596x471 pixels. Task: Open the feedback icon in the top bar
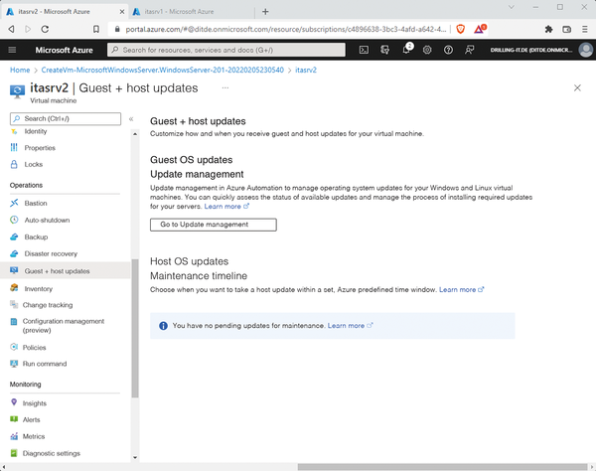pyautogui.click(x=470, y=50)
